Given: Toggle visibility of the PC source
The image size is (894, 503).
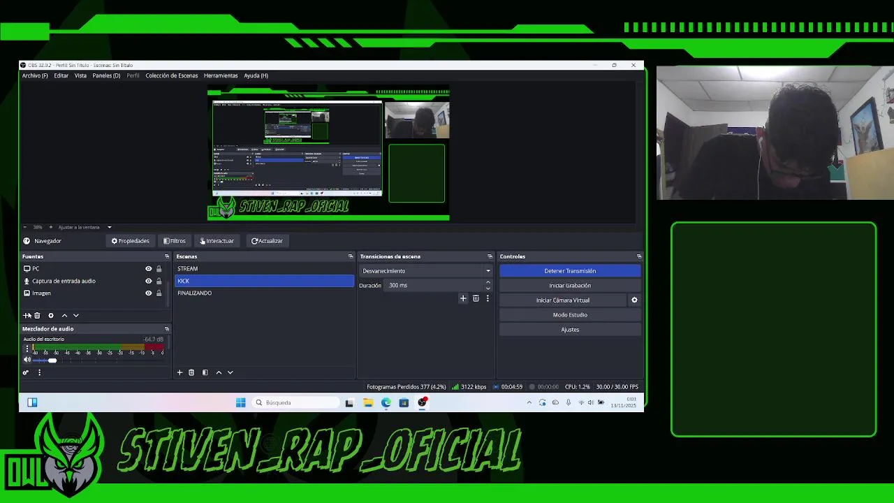Looking at the screenshot, I should coord(148,269).
